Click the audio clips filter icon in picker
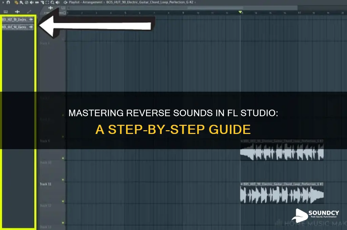This screenshot has height=230, width=347. click(17, 12)
